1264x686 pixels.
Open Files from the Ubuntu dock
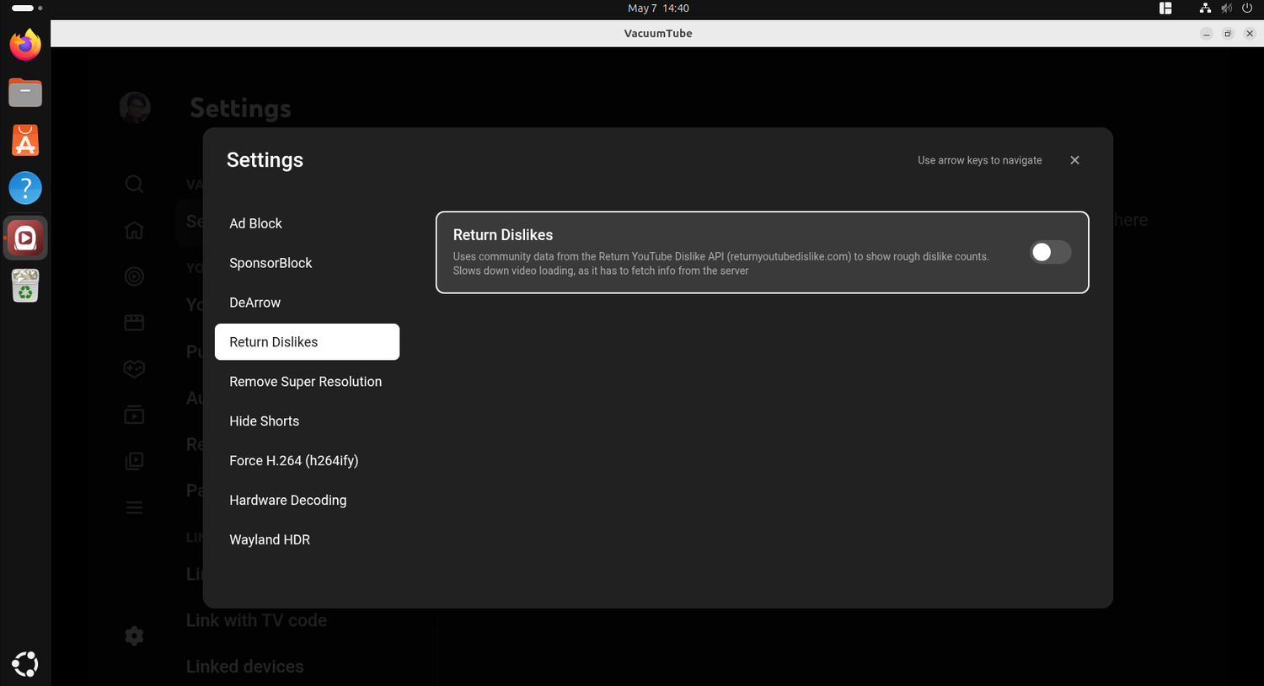25,92
